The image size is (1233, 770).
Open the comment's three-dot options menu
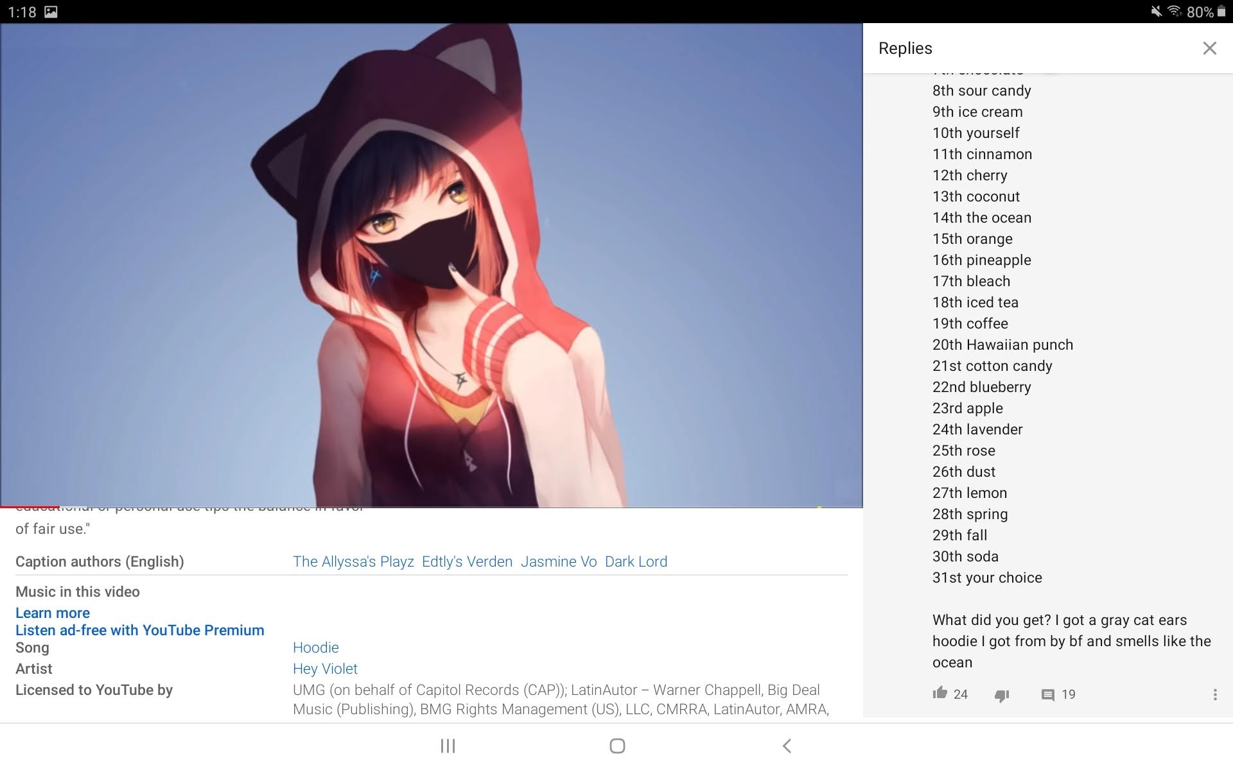point(1214,694)
